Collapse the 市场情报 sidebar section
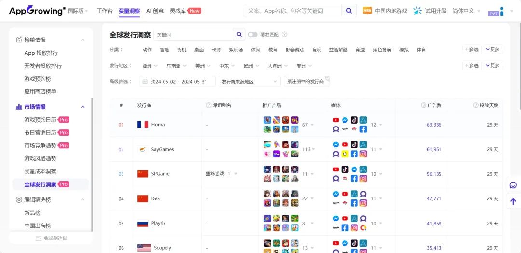Image resolution: width=521 pixels, height=253 pixels. pyautogui.click(x=83, y=107)
